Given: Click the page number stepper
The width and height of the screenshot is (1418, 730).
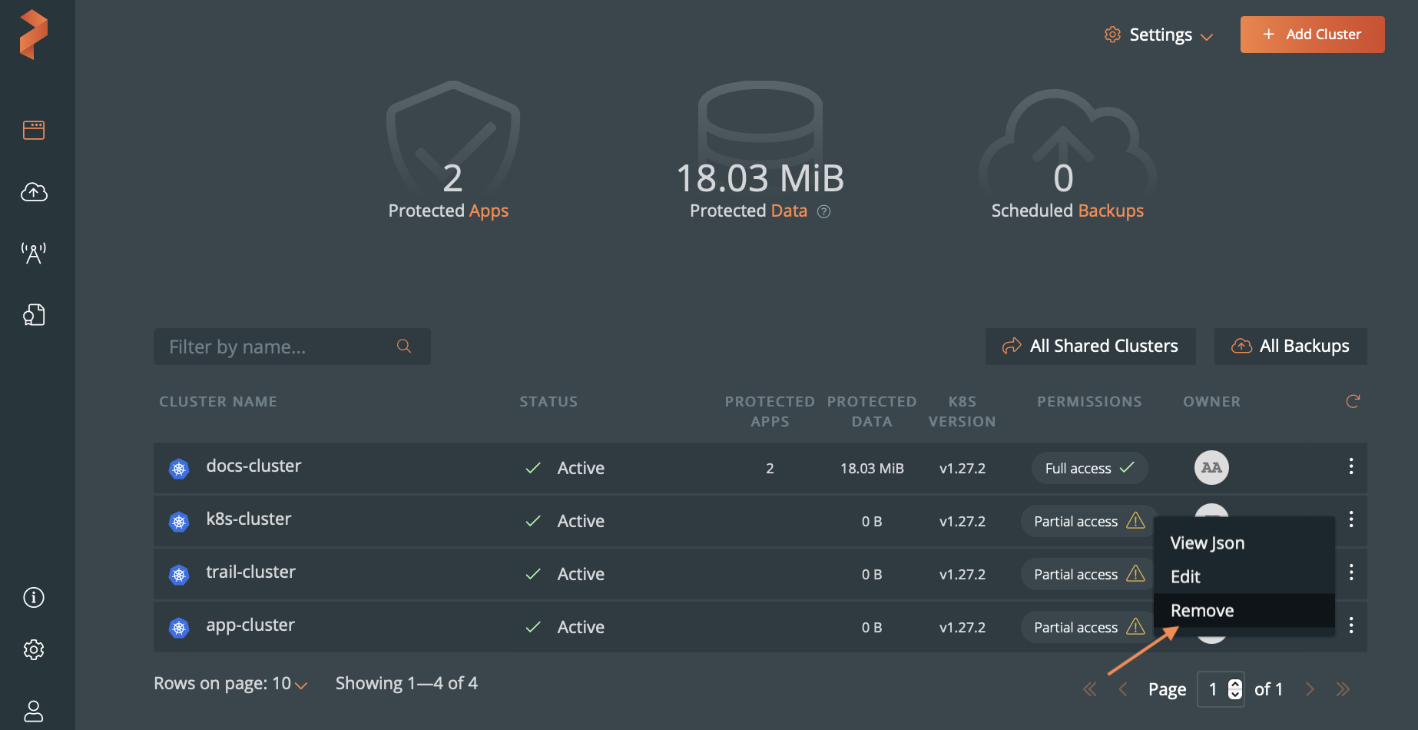Looking at the screenshot, I should point(1234,689).
